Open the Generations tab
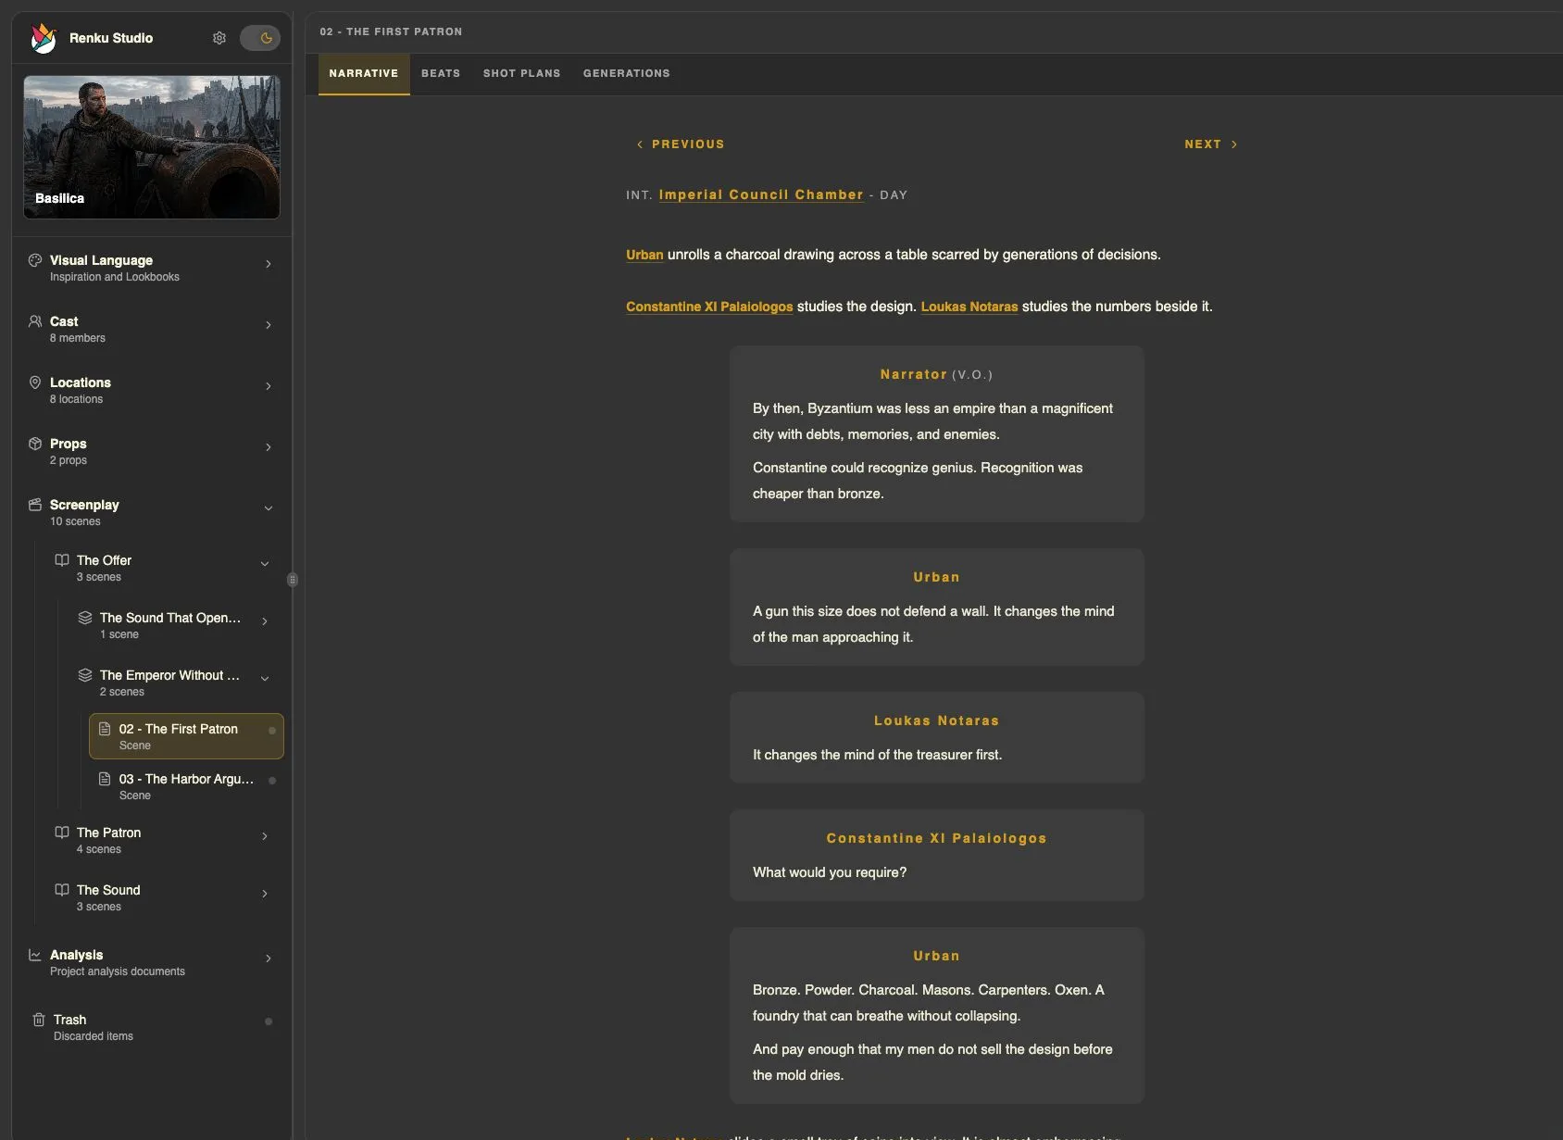The width and height of the screenshot is (1563, 1140). pos(627,73)
